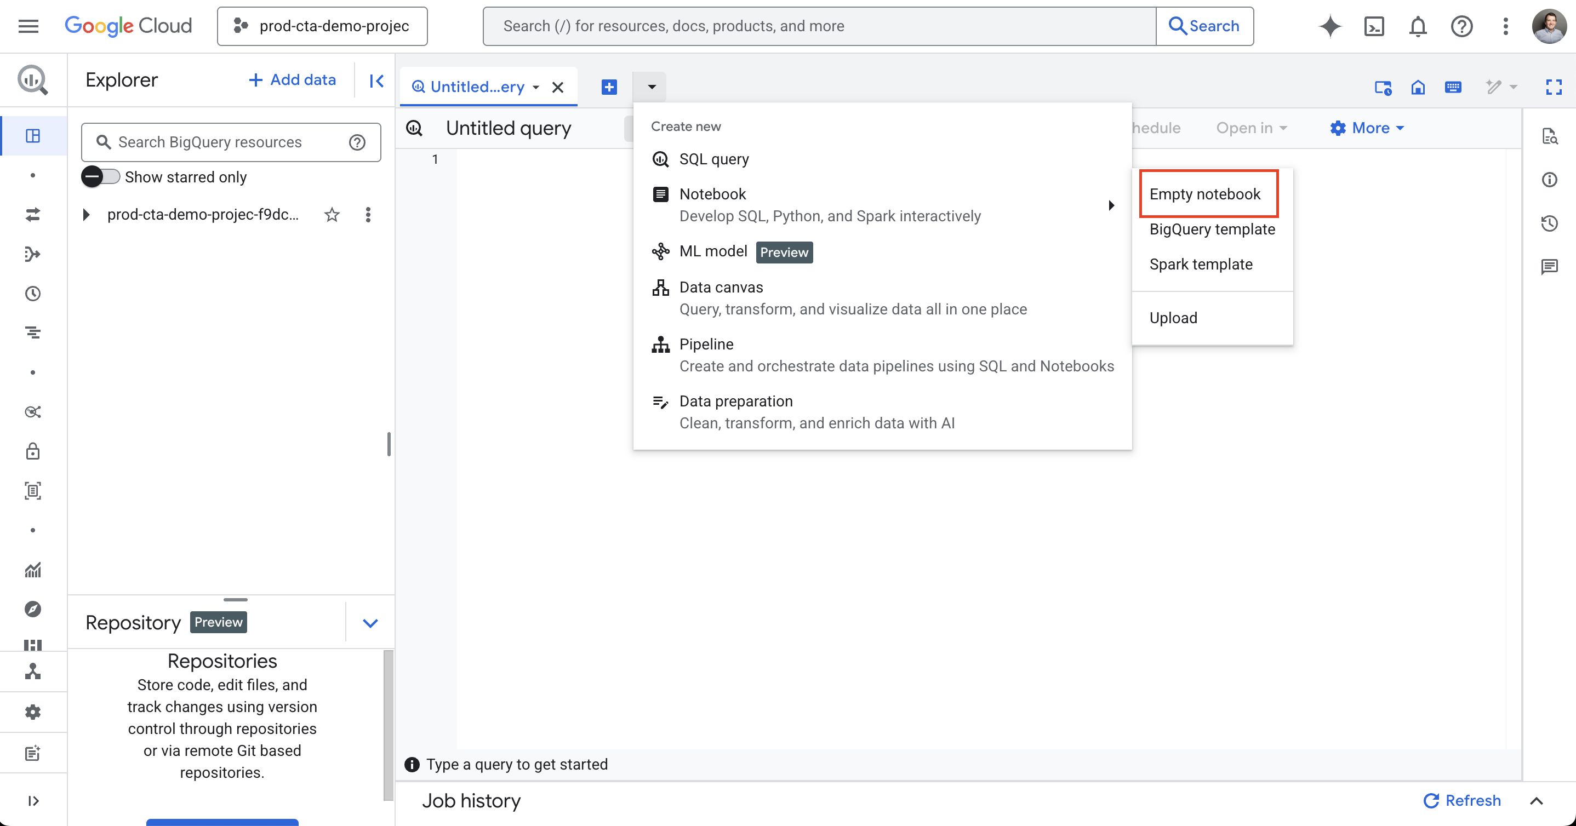Open the Data transfers sidebar icon
Image resolution: width=1576 pixels, height=826 pixels.
33,215
